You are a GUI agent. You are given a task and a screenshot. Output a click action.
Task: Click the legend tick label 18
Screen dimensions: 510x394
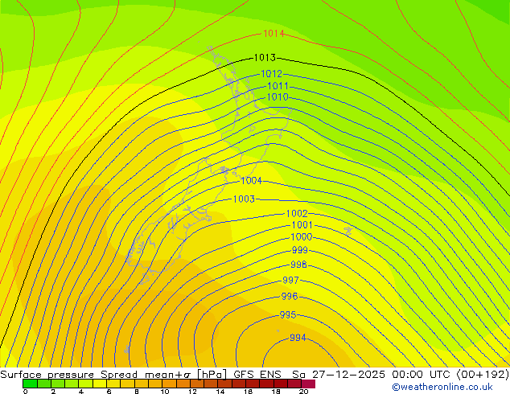[x=276, y=392]
